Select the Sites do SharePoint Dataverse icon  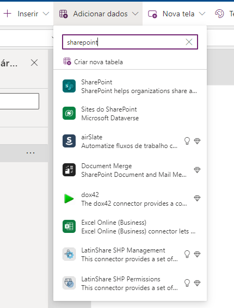69,113
